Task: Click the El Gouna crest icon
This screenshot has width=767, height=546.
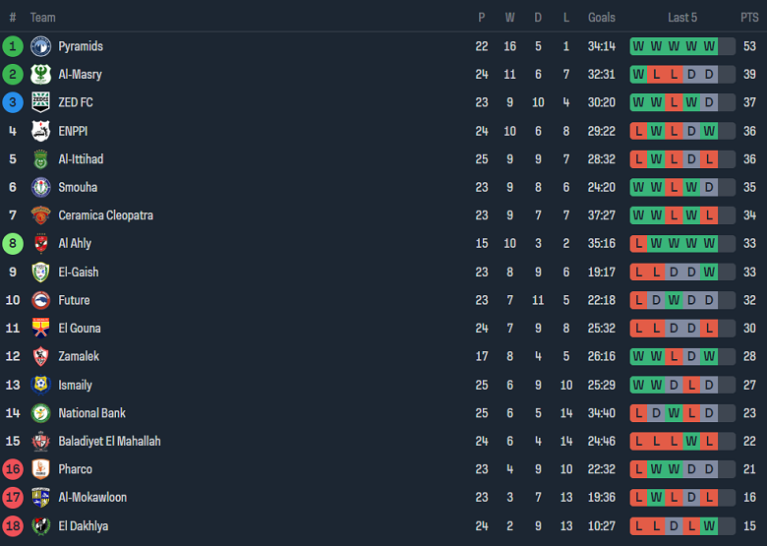Action: [x=40, y=329]
